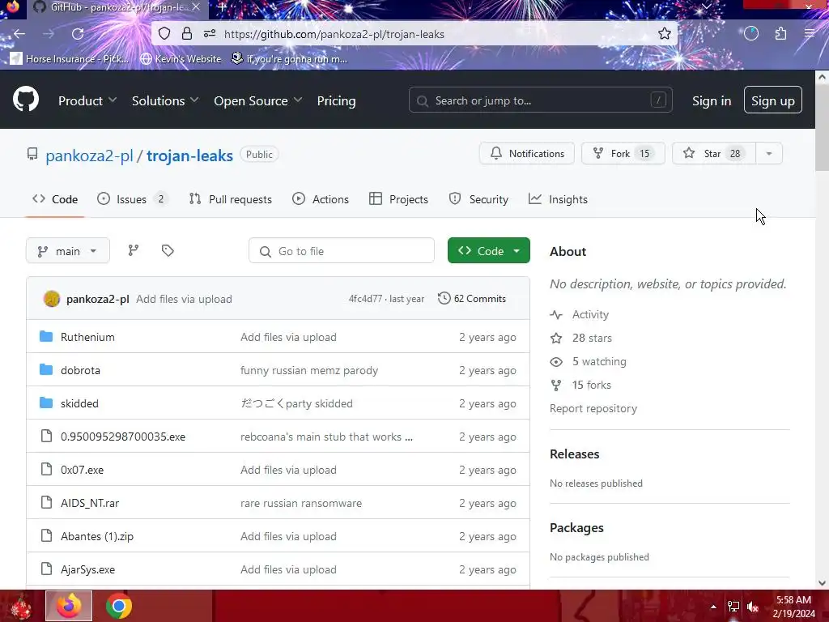The image size is (829, 622).
Task: Click the Go to file input
Action: click(342, 251)
